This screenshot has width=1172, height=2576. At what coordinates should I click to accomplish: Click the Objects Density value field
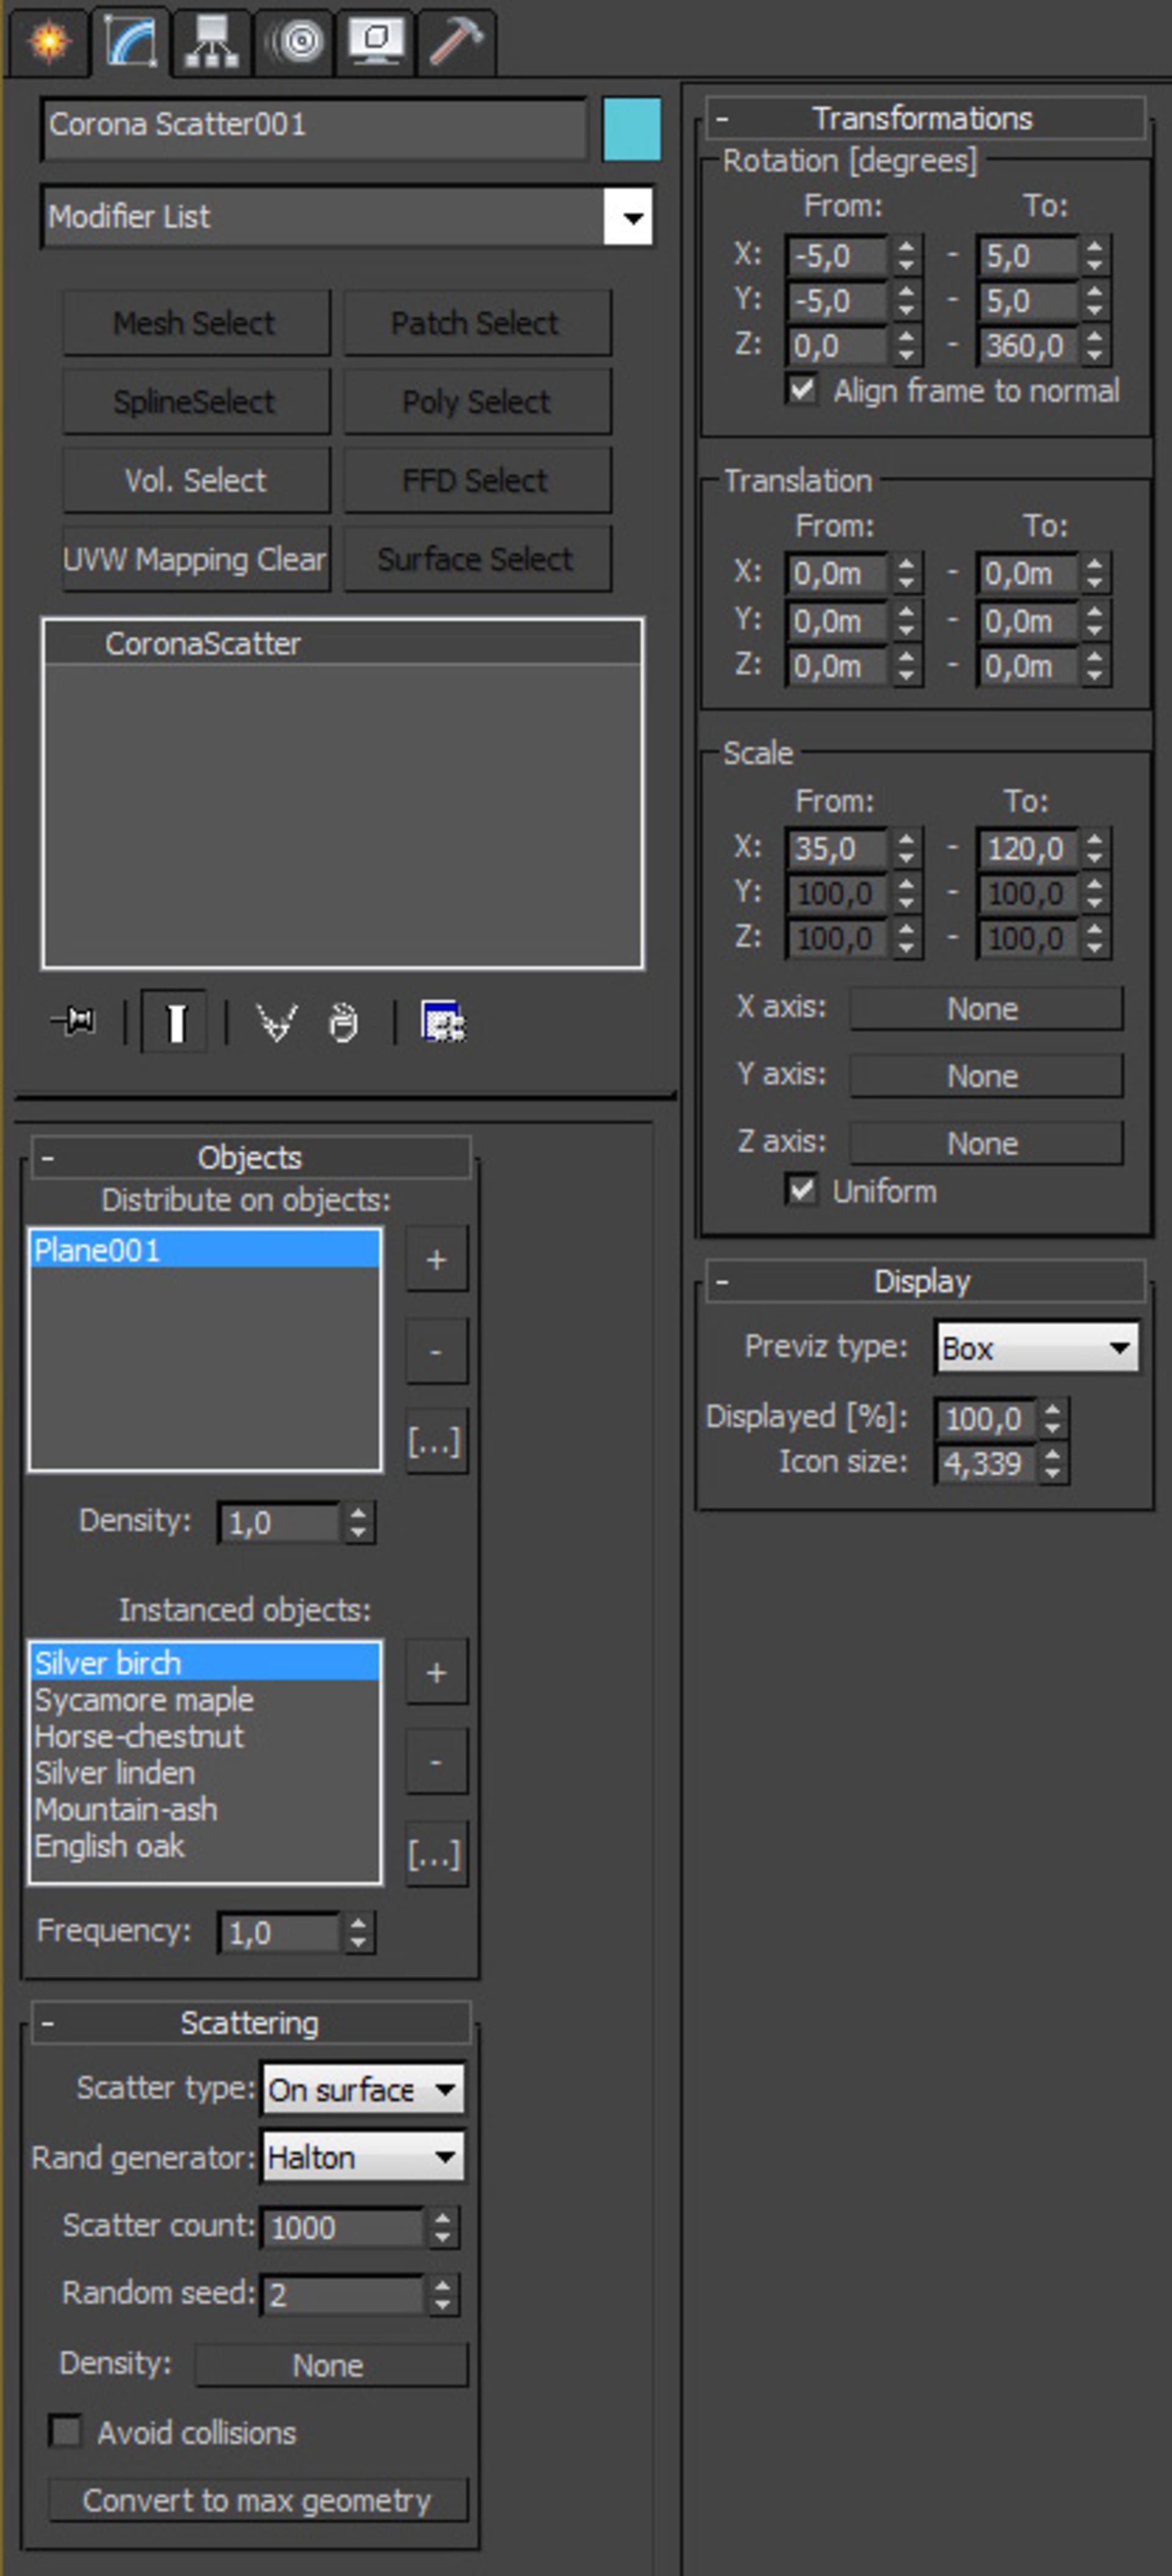click(x=279, y=1522)
